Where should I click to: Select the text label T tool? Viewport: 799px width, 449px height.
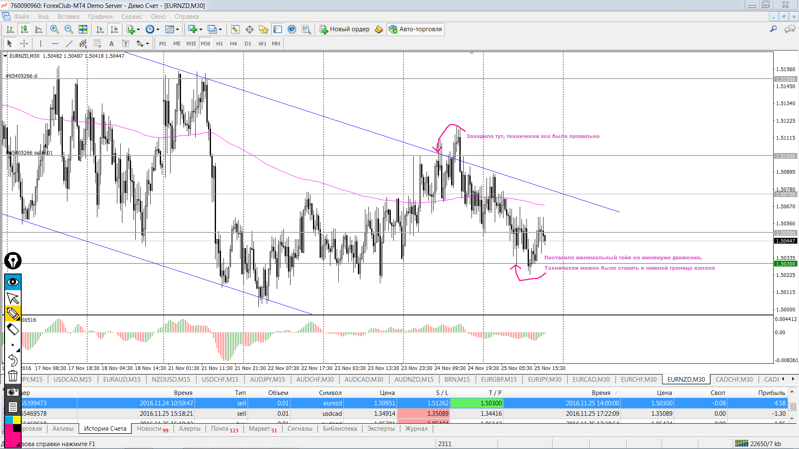tap(126, 43)
